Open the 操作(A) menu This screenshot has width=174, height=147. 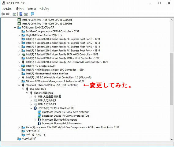(20, 9)
